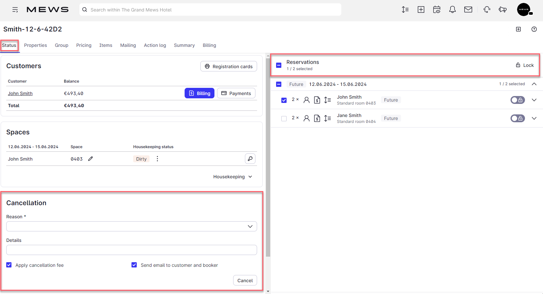
Task: Click into the cancellation Details field
Action: coord(131,250)
